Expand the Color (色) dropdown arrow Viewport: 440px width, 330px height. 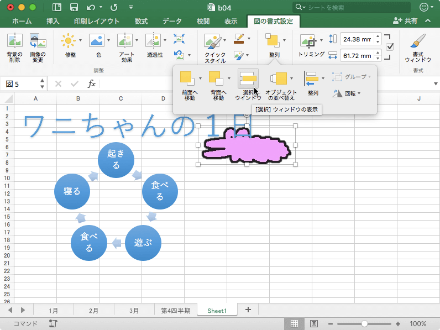click(x=108, y=40)
